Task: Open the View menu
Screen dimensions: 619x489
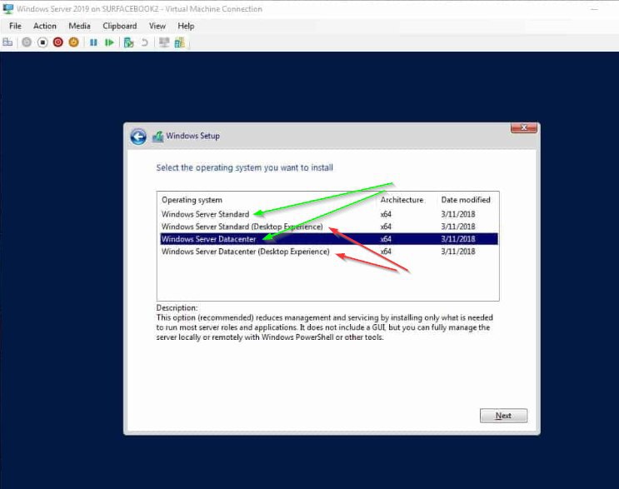Action: pyautogui.click(x=157, y=26)
